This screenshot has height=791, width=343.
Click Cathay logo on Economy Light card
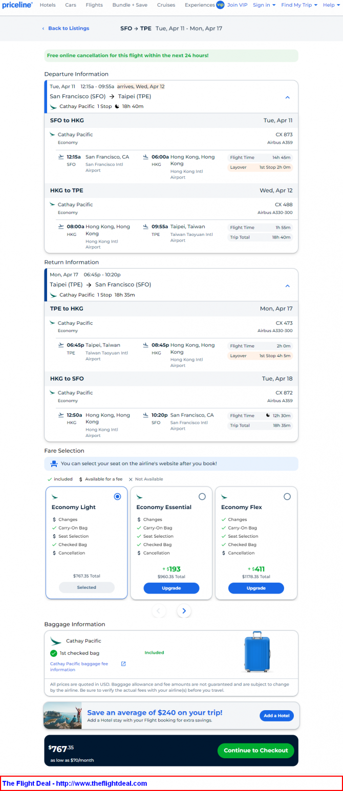tap(55, 497)
